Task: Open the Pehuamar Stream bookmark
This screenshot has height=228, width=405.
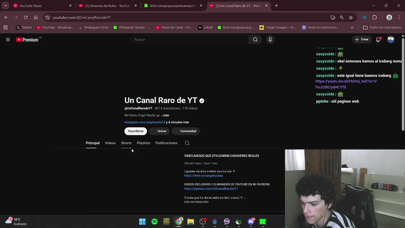Action: coord(131,28)
